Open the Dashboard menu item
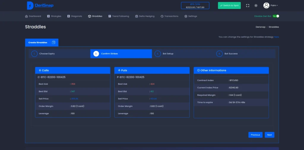304x150 pixels. point(33,16)
